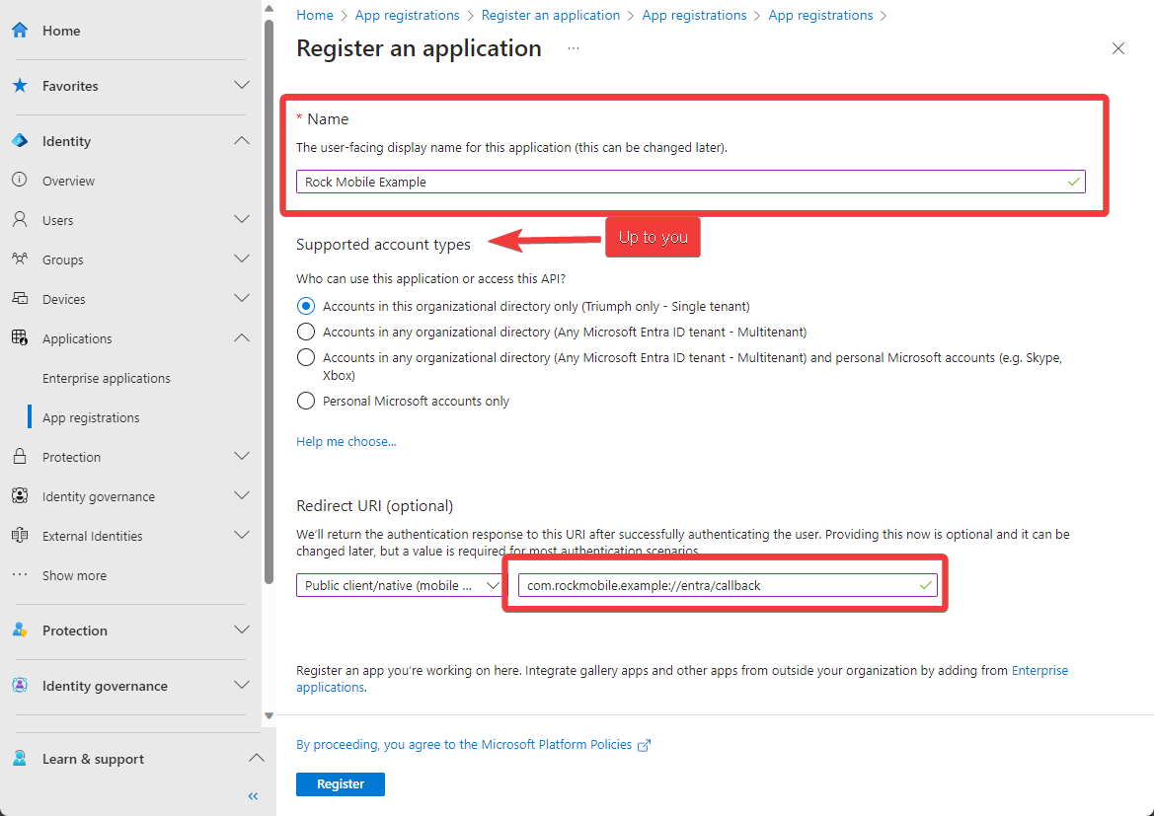Open Microsoft Platform Policies link

click(x=557, y=745)
